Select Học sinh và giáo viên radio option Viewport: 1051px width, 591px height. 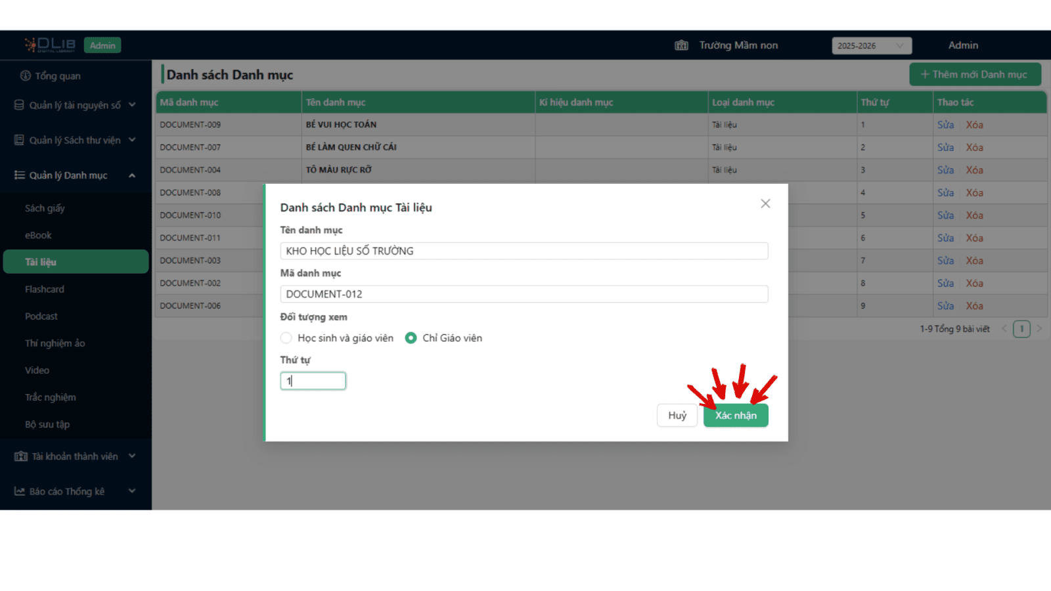pos(286,338)
